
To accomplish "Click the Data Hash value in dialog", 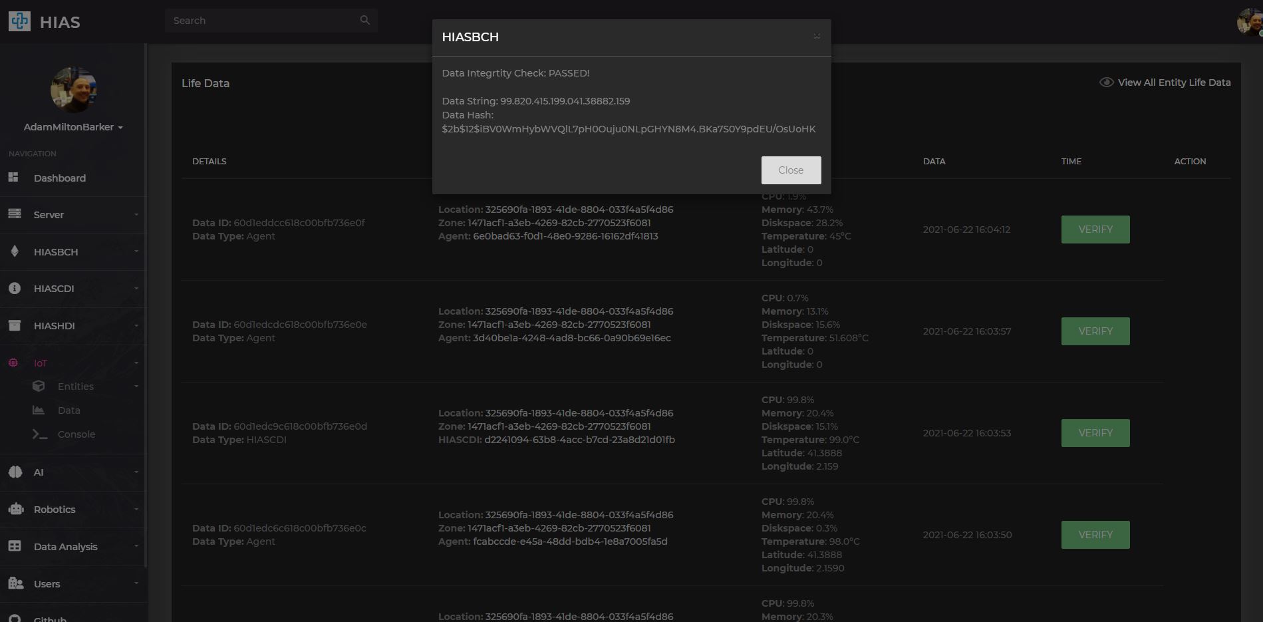I will [x=629, y=129].
